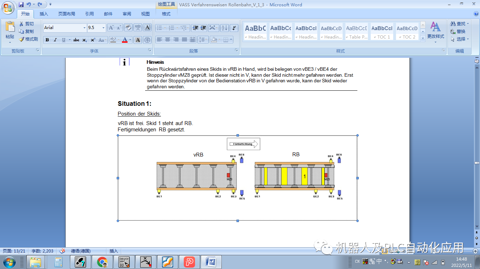Center align the paragraph text
This screenshot has height=269, width=480.
click(x=168, y=40)
